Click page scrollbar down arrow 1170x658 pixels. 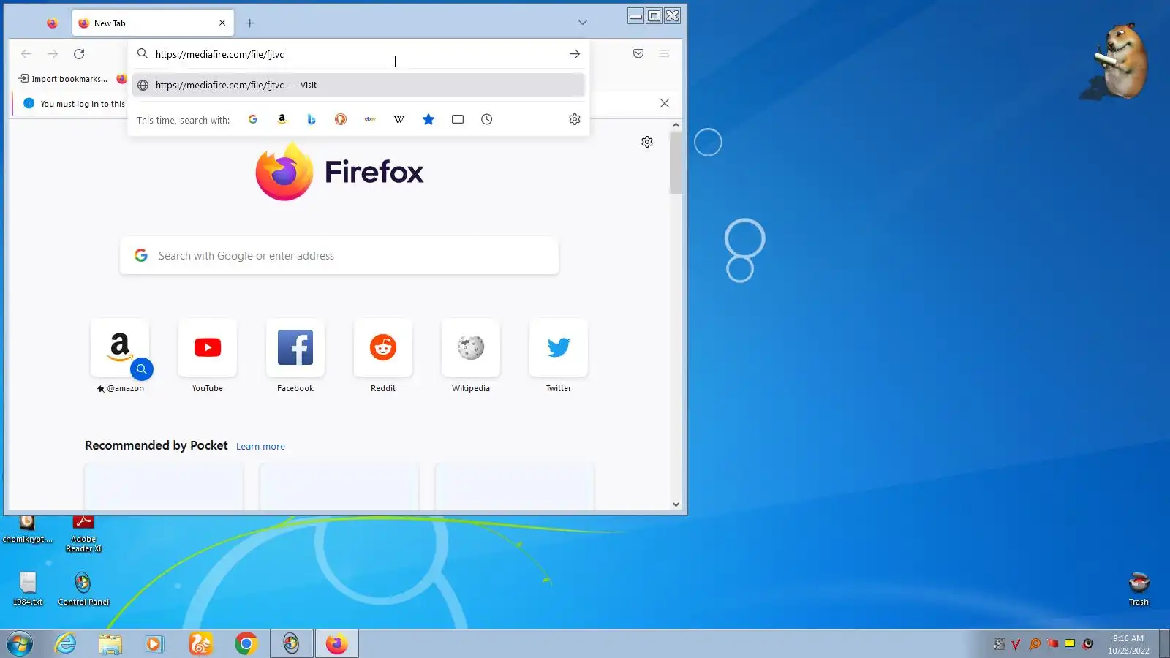tap(676, 504)
